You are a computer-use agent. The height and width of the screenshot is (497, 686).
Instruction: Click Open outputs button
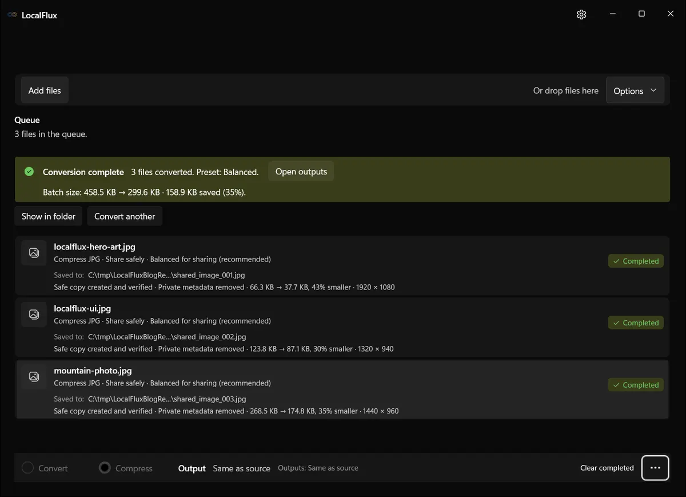pos(301,172)
